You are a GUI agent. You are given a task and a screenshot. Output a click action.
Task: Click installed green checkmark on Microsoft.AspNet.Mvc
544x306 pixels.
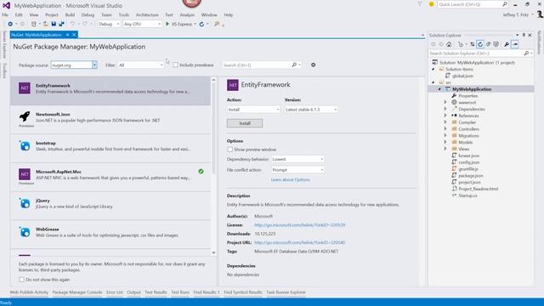point(201,172)
